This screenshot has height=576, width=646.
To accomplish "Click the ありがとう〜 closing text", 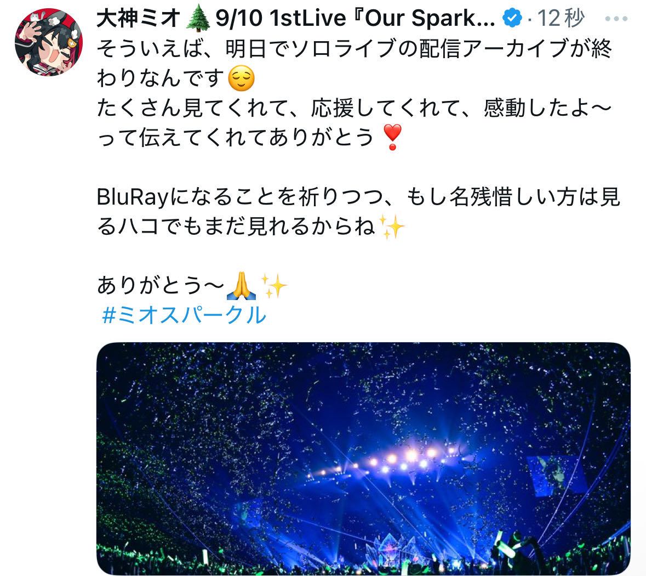I will 161,285.
